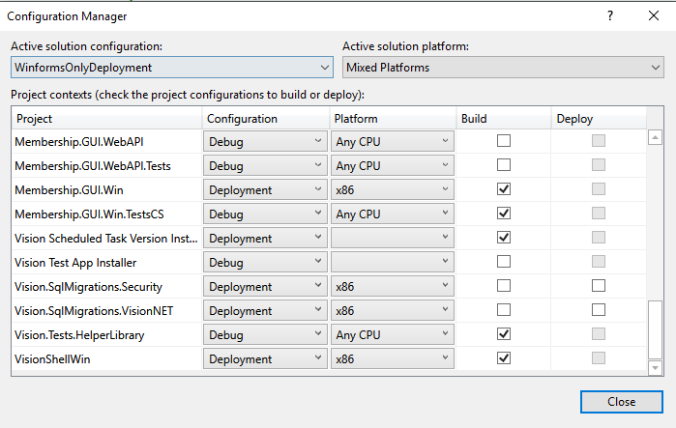Viewport: 676px width, 428px height.
Task: Click the Project column header
Action: 106,118
